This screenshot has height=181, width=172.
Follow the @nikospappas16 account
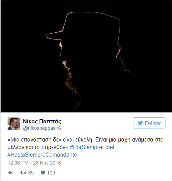click(x=149, y=123)
